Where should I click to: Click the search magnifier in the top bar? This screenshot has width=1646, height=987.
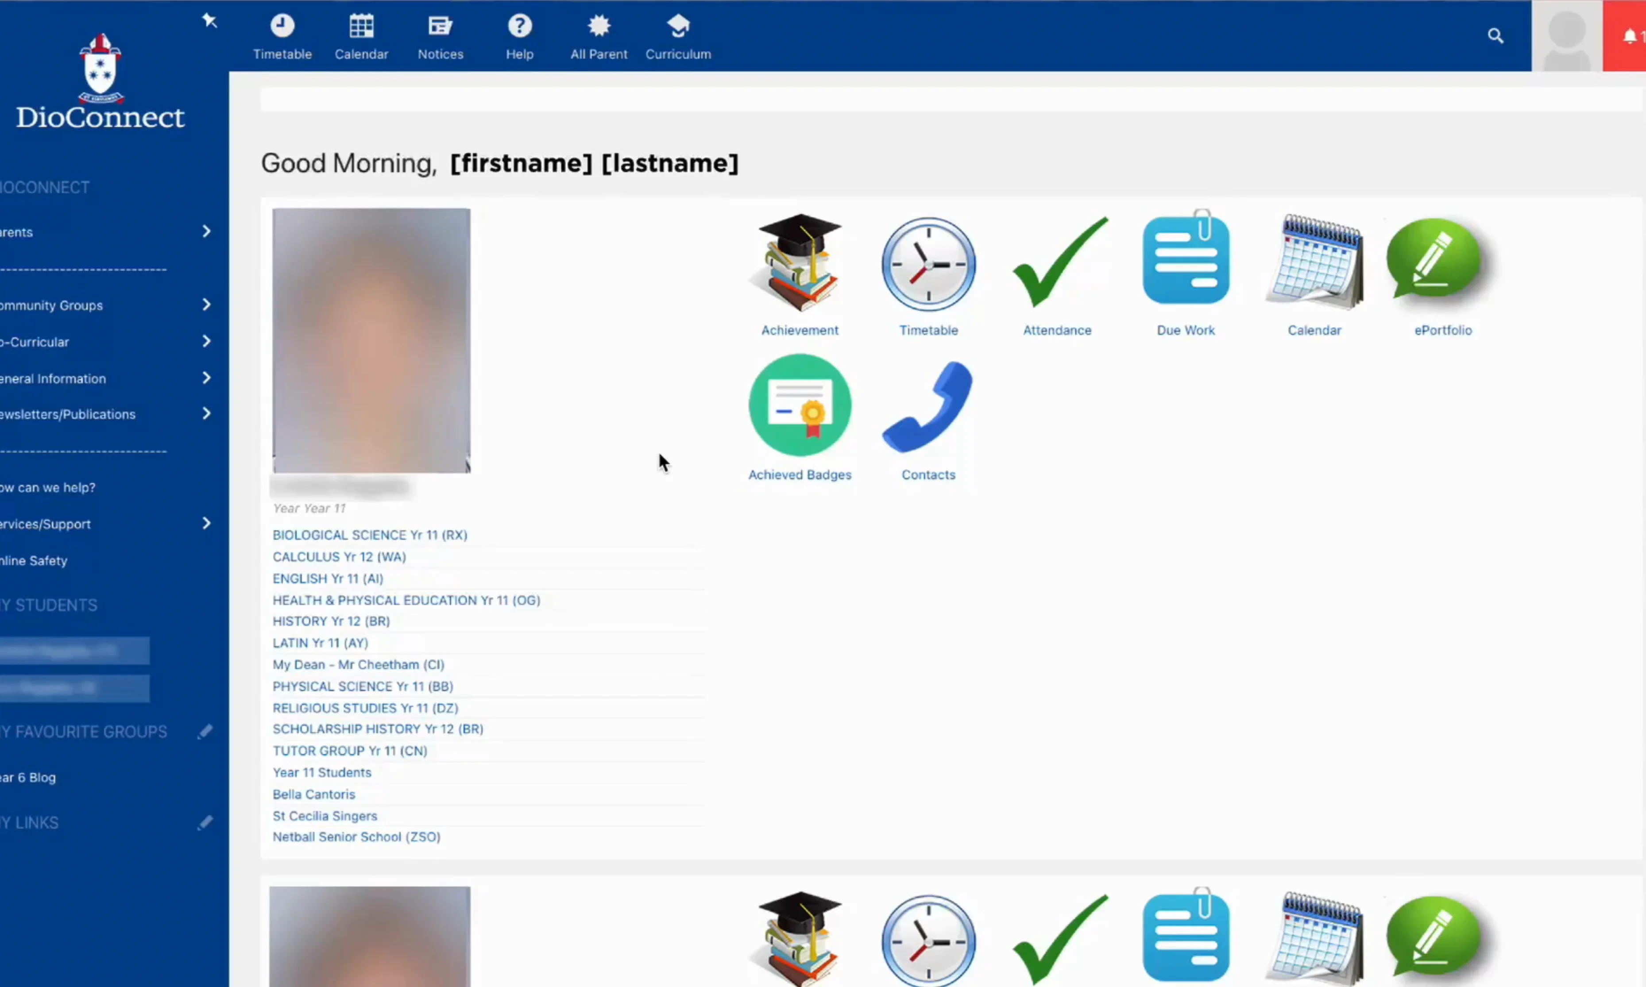click(1495, 36)
